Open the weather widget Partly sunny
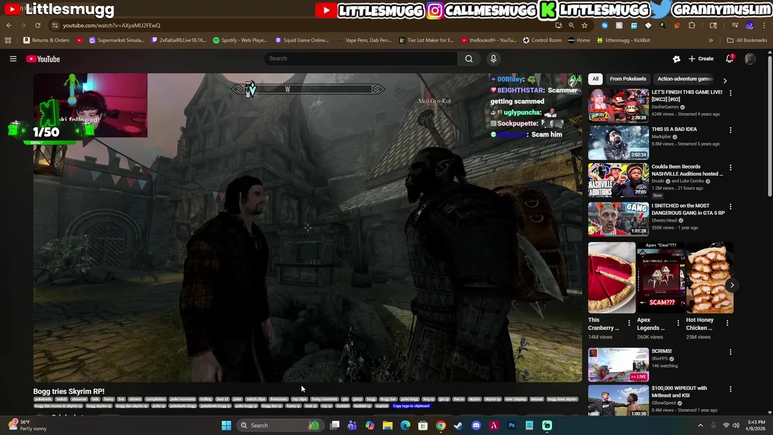 27,425
